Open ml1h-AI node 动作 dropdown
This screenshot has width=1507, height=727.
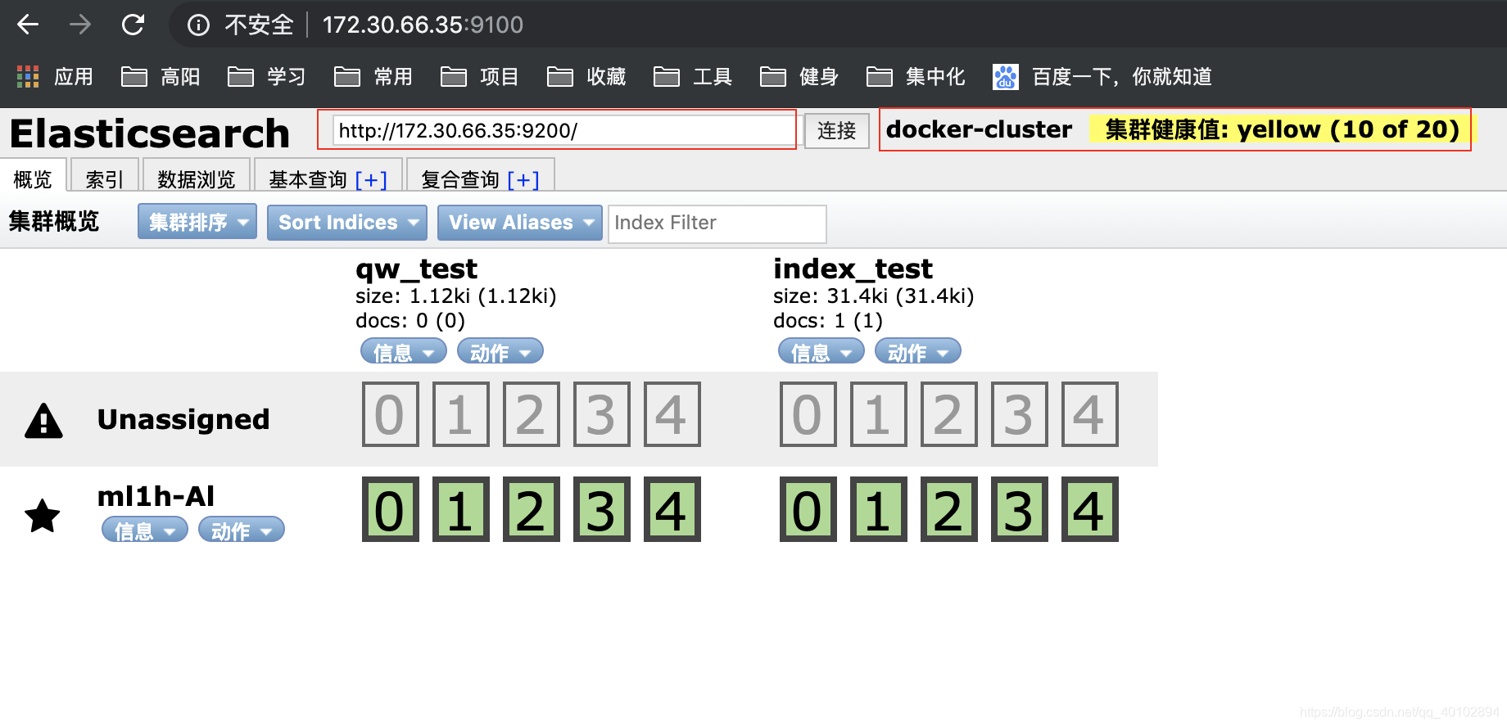tap(242, 530)
